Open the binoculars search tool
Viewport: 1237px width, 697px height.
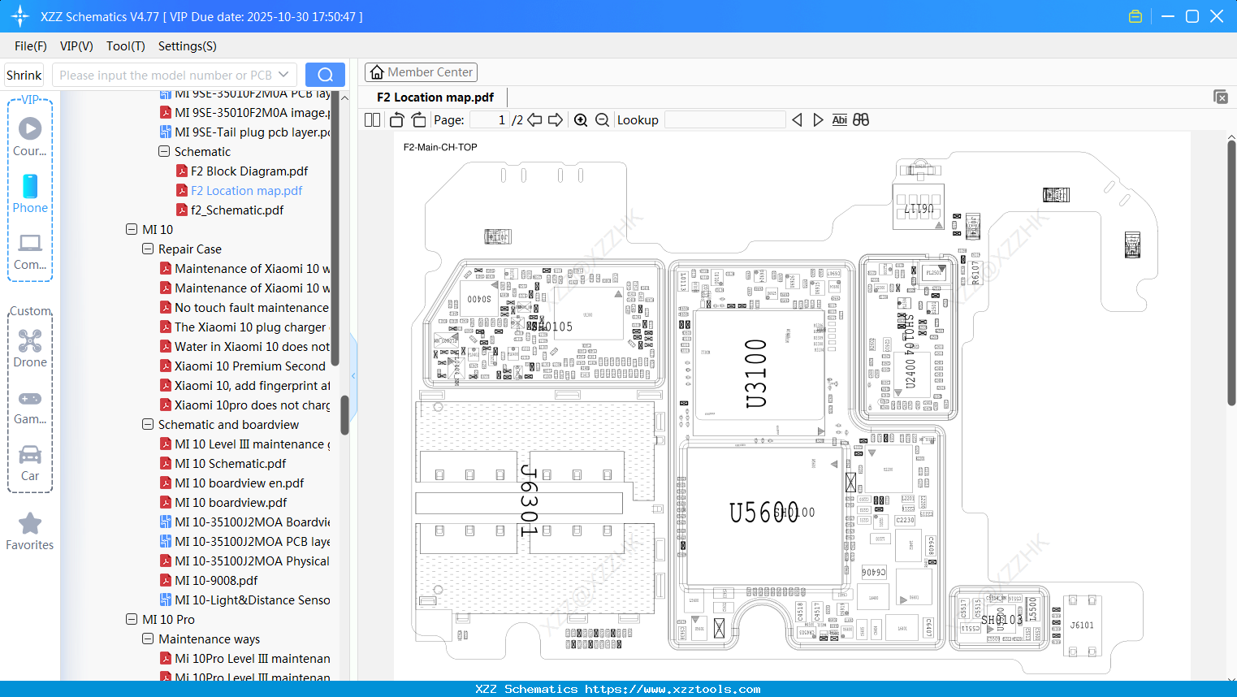[x=860, y=119]
